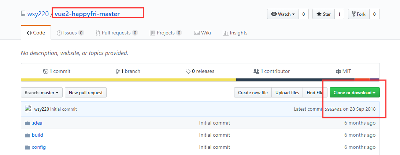Switch to the Wiki tab
Screen dimensions: 400x155
point(202,33)
